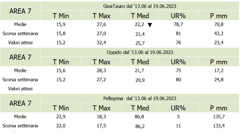The width and height of the screenshot is (240, 133).
Task: Select the UR% header in Oppido table
Action: (x=178, y=61)
